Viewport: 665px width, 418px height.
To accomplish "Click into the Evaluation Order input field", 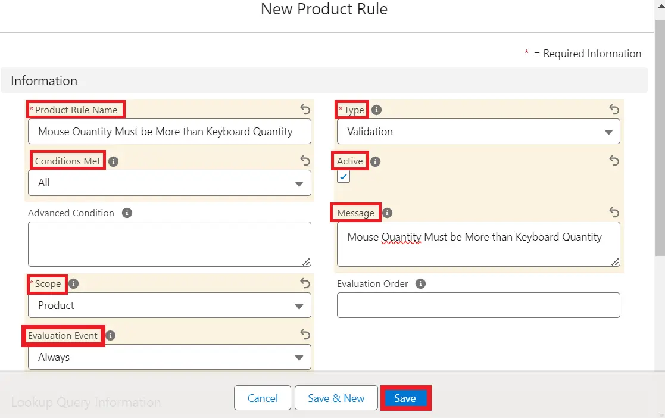I will 478,305.
